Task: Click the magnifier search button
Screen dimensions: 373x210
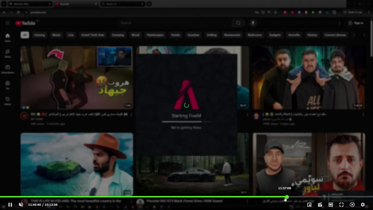Action: tap(238, 23)
